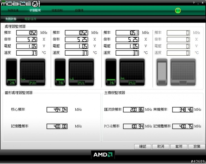Click the third core 1051 frequency field

tap(127, 33)
